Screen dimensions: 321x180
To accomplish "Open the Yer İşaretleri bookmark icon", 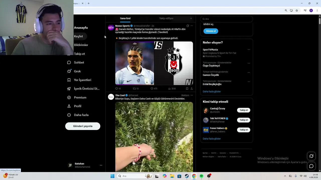I will [69, 80].
